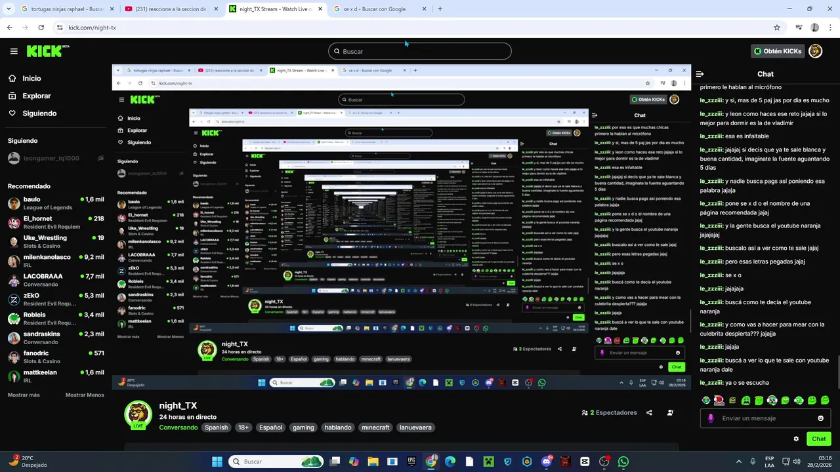Click the user settings icon beside share

pos(670,412)
